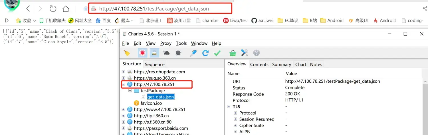Collapse the TLS section
The width and height of the screenshot is (428, 135).
point(229,107)
